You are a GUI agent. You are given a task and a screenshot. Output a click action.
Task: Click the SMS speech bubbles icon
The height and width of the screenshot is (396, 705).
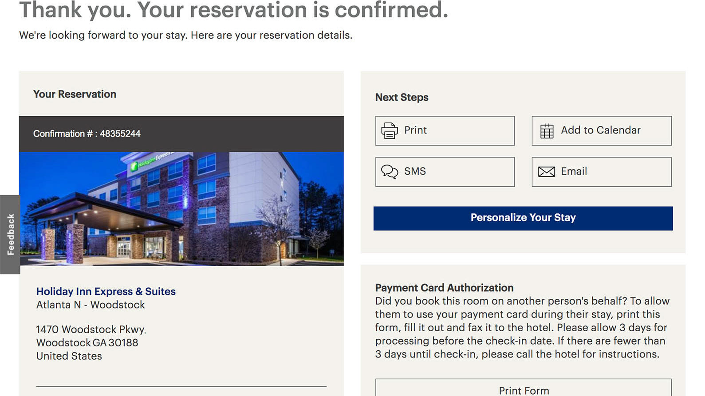pos(390,172)
